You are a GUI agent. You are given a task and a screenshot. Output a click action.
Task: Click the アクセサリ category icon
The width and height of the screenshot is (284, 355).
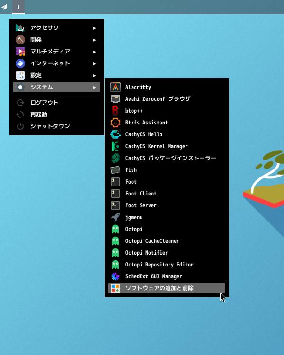pyautogui.click(x=20, y=28)
